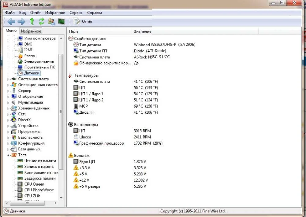Click the MCP chip temperature icon
Screen dimensions: 306x217
pos(76,106)
